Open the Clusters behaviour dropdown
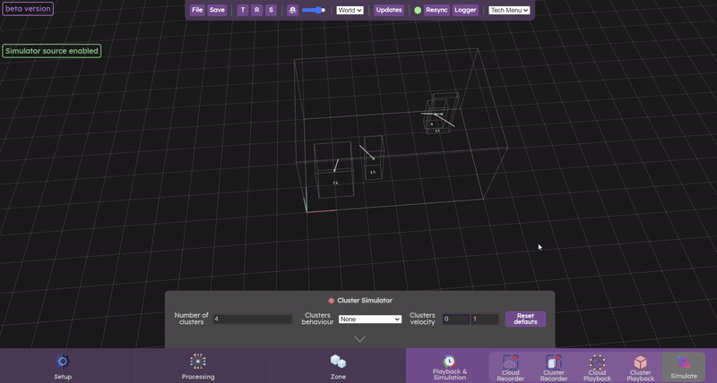This screenshot has height=383, width=717. (370, 319)
